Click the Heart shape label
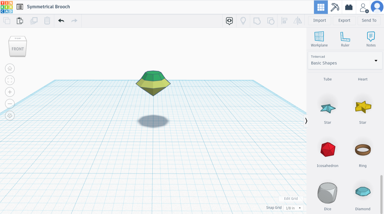 tap(363, 79)
